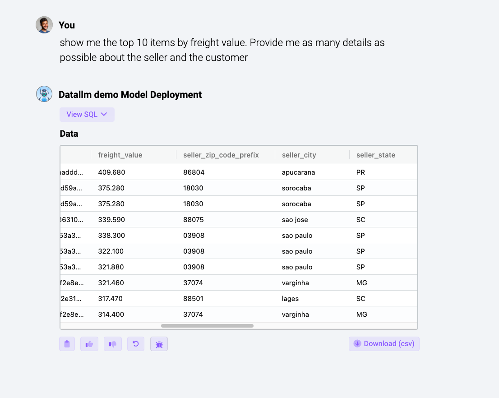This screenshot has height=398, width=499.
Task: Sort by freight_value column header
Action: pos(120,155)
